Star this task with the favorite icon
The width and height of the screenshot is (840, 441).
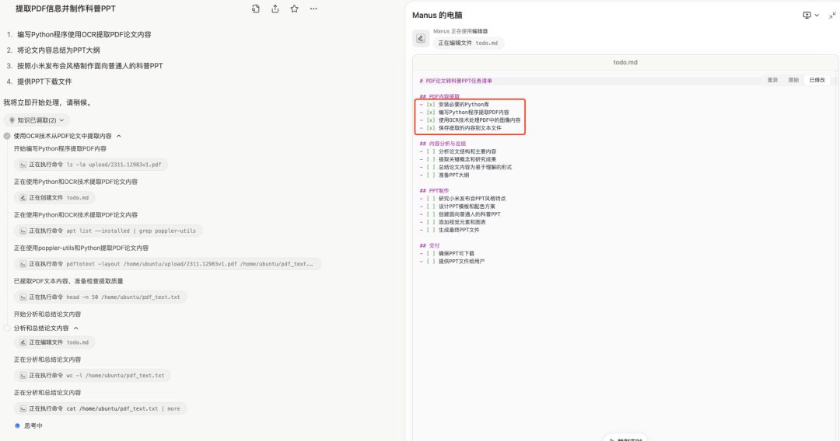click(x=294, y=9)
